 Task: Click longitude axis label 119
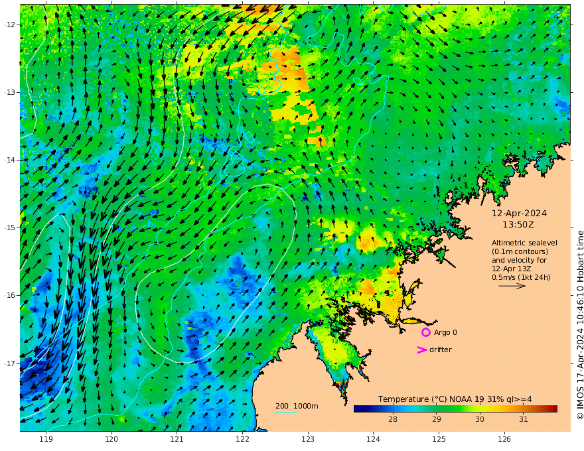coord(46,439)
